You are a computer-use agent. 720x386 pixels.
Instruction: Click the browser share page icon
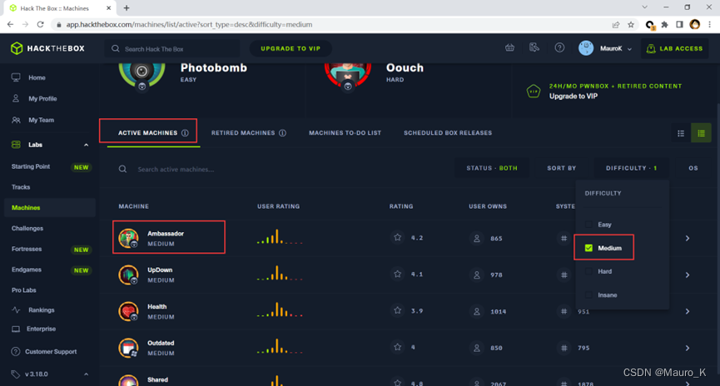pyautogui.click(x=616, y=25)
